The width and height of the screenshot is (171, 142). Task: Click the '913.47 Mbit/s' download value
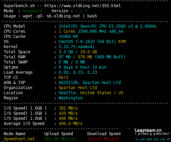[103, 139]
